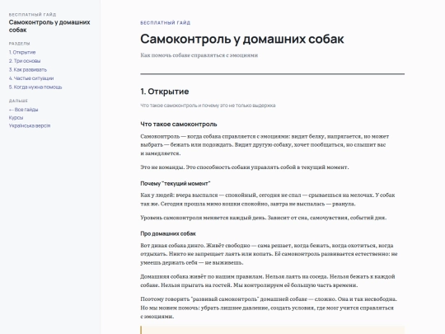Click paragraph starting "Уровень самоконтроля меняется"
This screenshot has width=445, height=334.
coord(264,218)
